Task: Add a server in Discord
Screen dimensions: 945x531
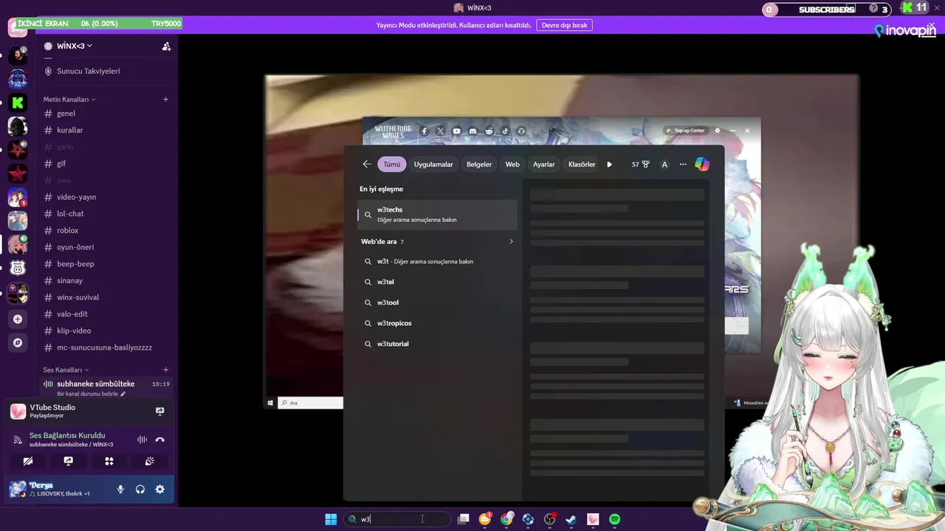Action: (18, 319)
